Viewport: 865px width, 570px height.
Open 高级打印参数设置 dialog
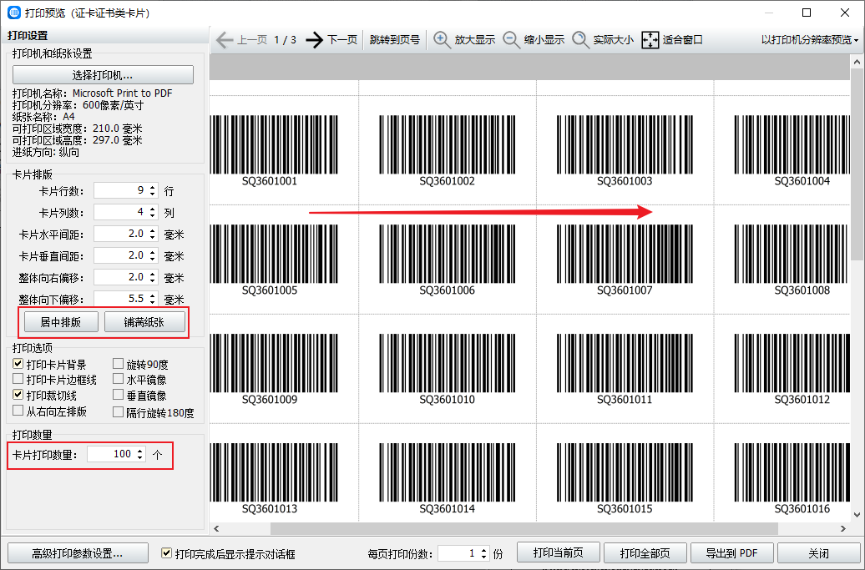(78, 553)
